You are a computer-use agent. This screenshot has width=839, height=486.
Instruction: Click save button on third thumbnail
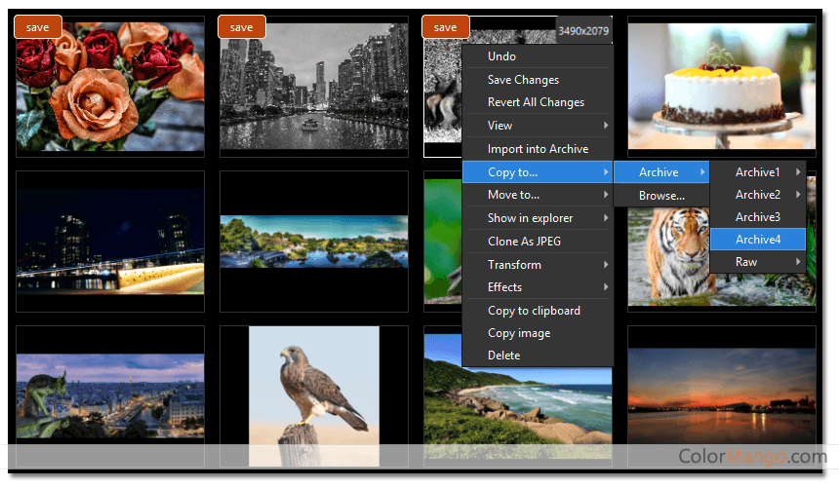click(445, 27)
